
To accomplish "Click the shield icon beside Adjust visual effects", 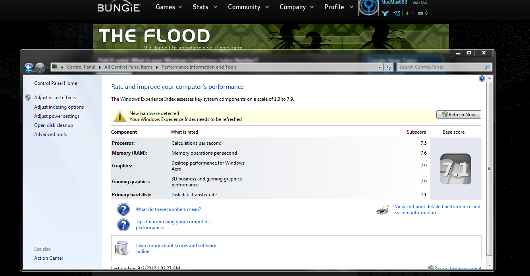I will tap(28, 98).
